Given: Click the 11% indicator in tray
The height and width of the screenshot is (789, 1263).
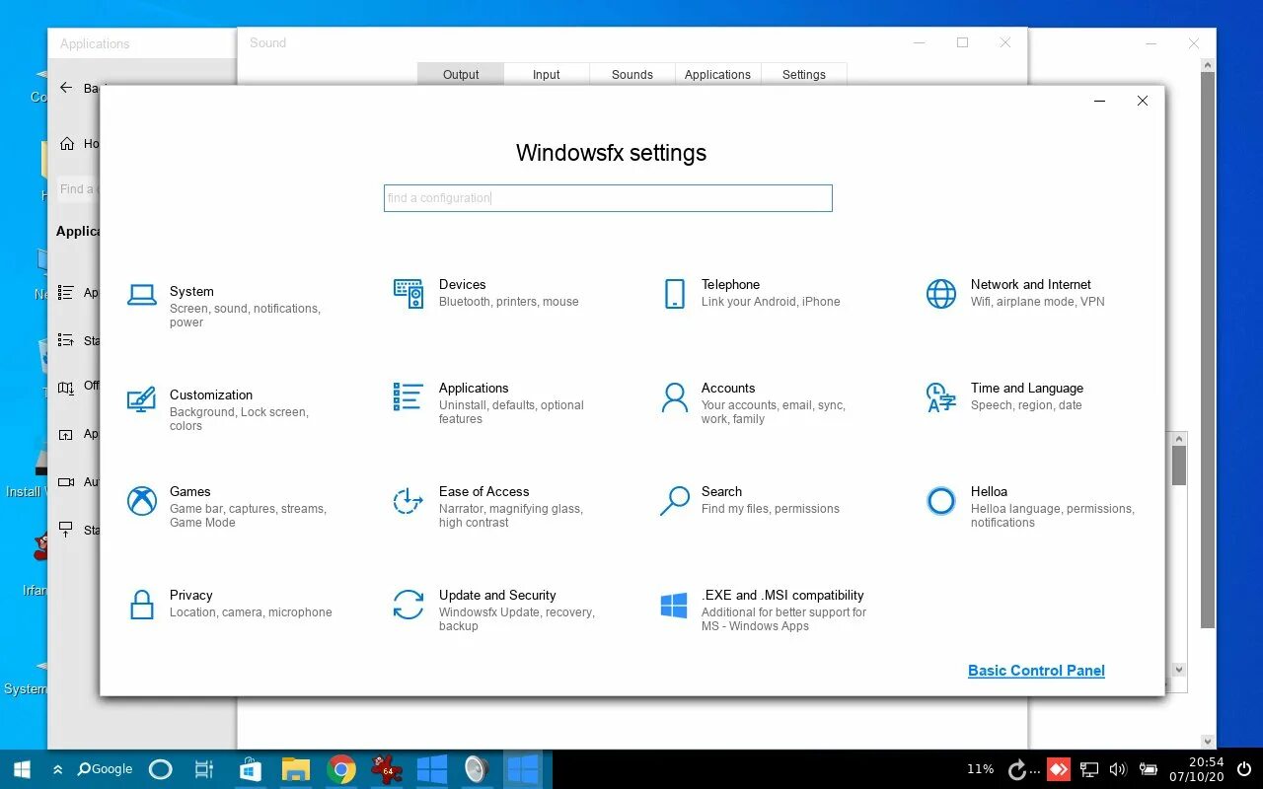Looking at the screenshot, I should [980, 769].
